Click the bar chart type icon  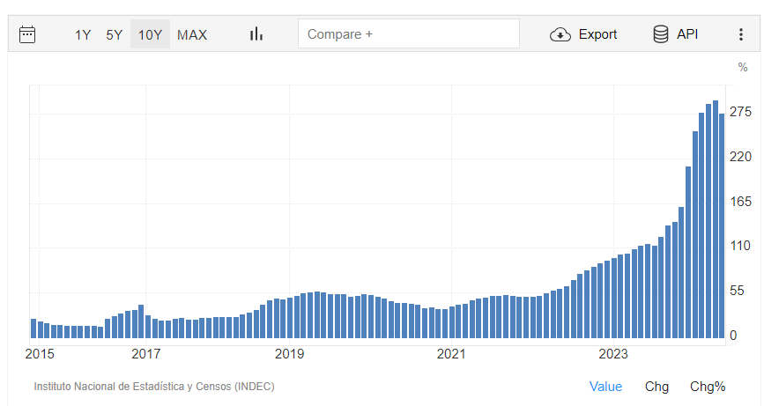256,34
